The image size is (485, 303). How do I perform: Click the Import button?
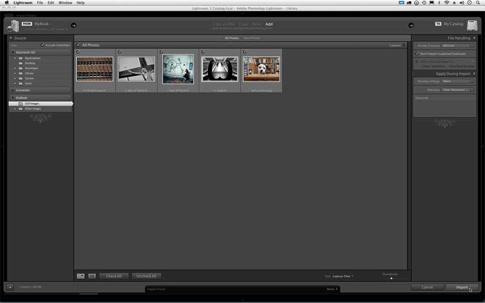(462, 287)
